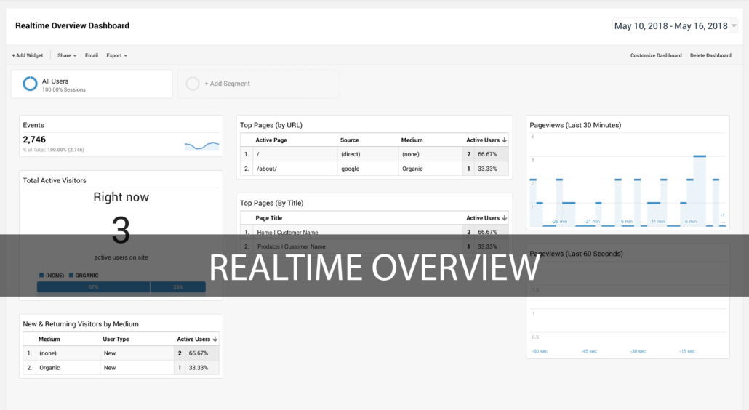Click the Top Pages (By Title) widget title
749x410 pixels.
tap(271, 203)
